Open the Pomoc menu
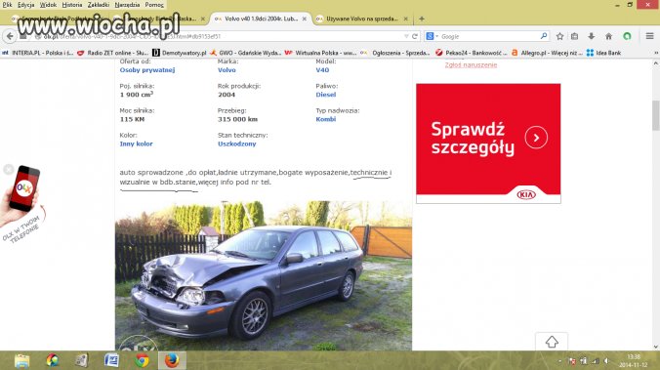 (x=154, y=5)
